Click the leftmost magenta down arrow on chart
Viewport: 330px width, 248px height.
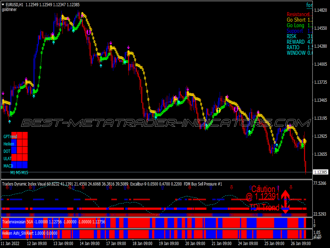(3, 93)
